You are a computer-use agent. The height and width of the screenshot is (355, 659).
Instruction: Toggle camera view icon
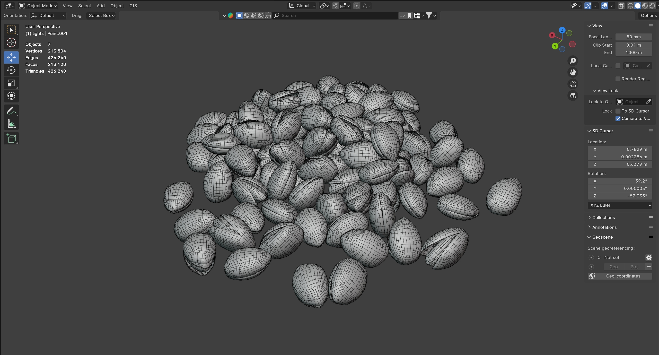point(573,84)
